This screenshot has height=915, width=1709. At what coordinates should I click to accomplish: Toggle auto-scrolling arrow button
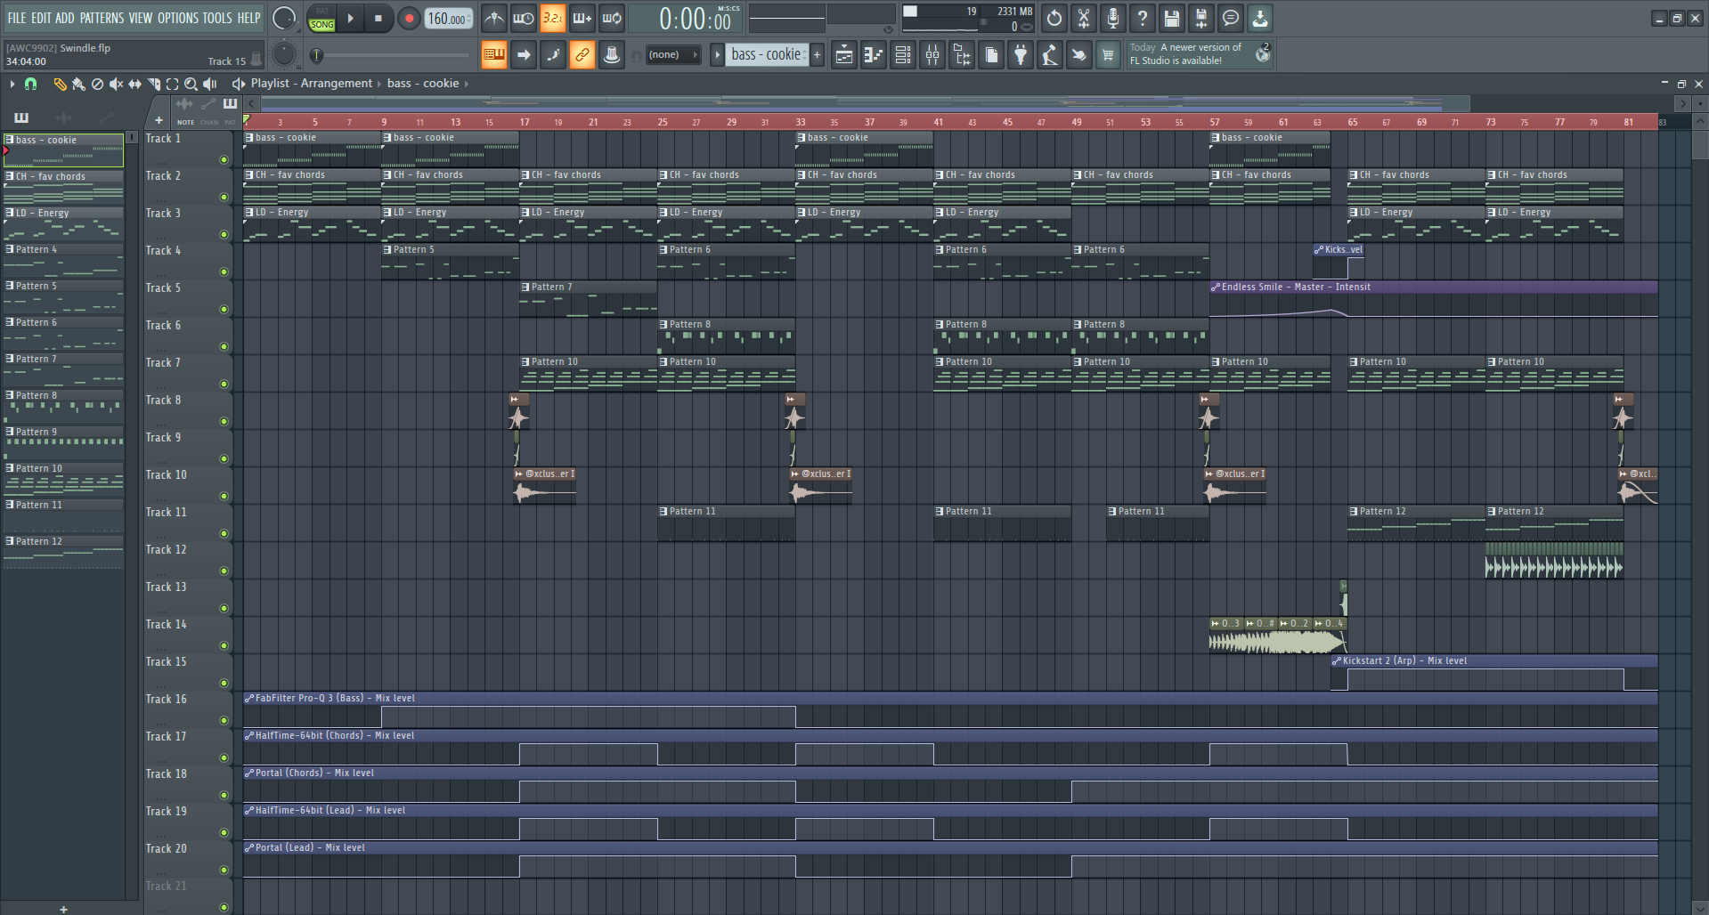click(x=524, y=55)
